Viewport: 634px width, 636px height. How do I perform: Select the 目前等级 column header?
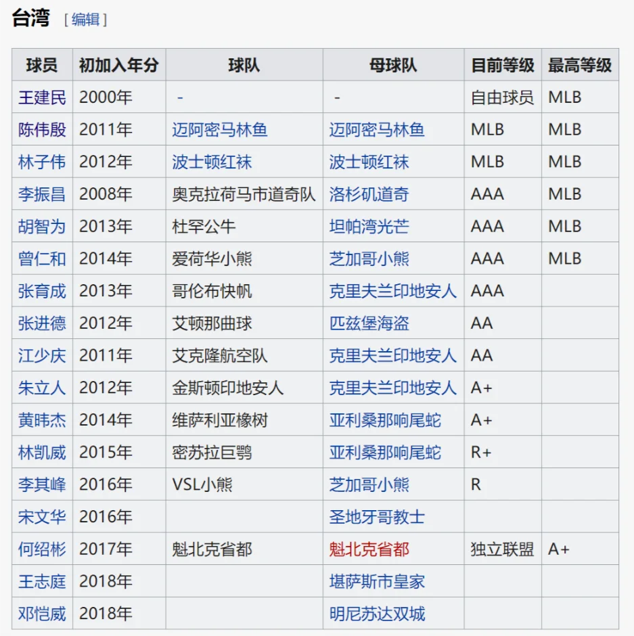(503, 65)
